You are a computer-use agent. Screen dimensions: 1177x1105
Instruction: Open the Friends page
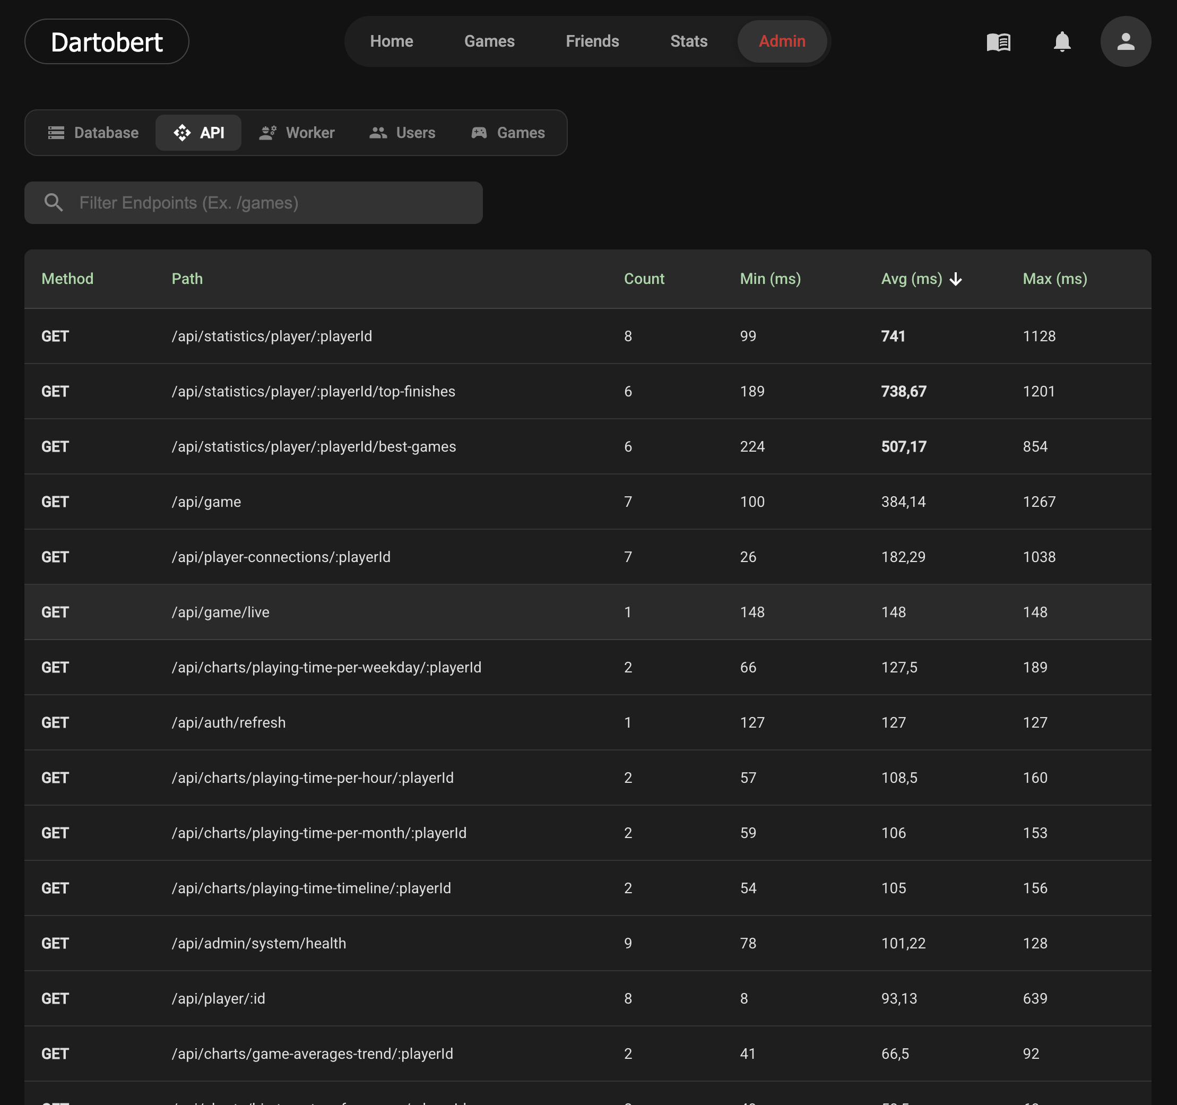592,41
